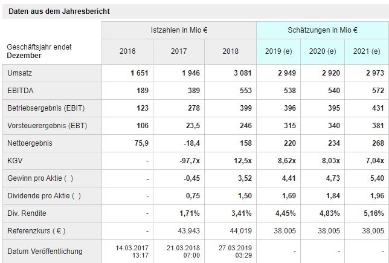Select the 'Gewinn pro Aktie' row label

40,178
